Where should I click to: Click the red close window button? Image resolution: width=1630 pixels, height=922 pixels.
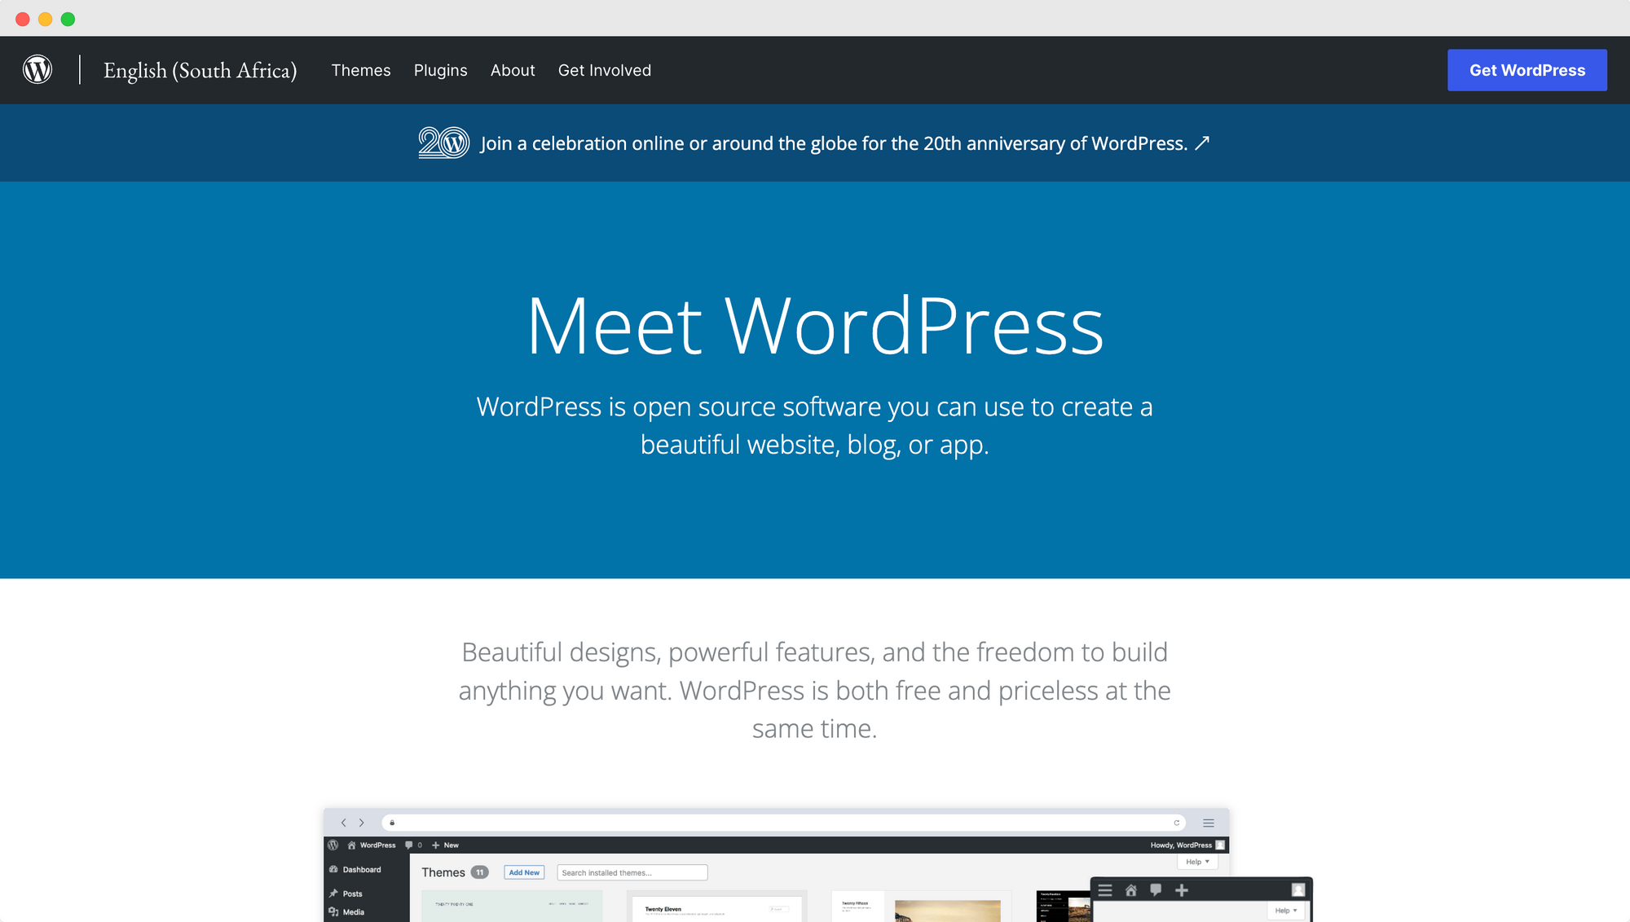coord(23,19)
